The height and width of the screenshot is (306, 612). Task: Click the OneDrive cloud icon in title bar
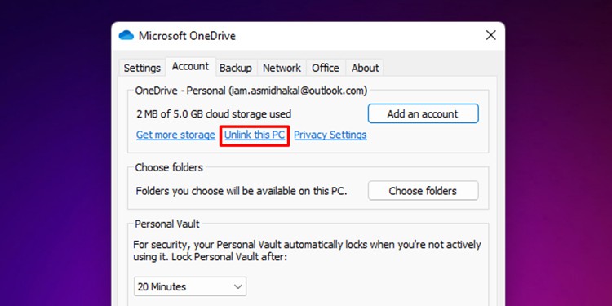[126, 36]
